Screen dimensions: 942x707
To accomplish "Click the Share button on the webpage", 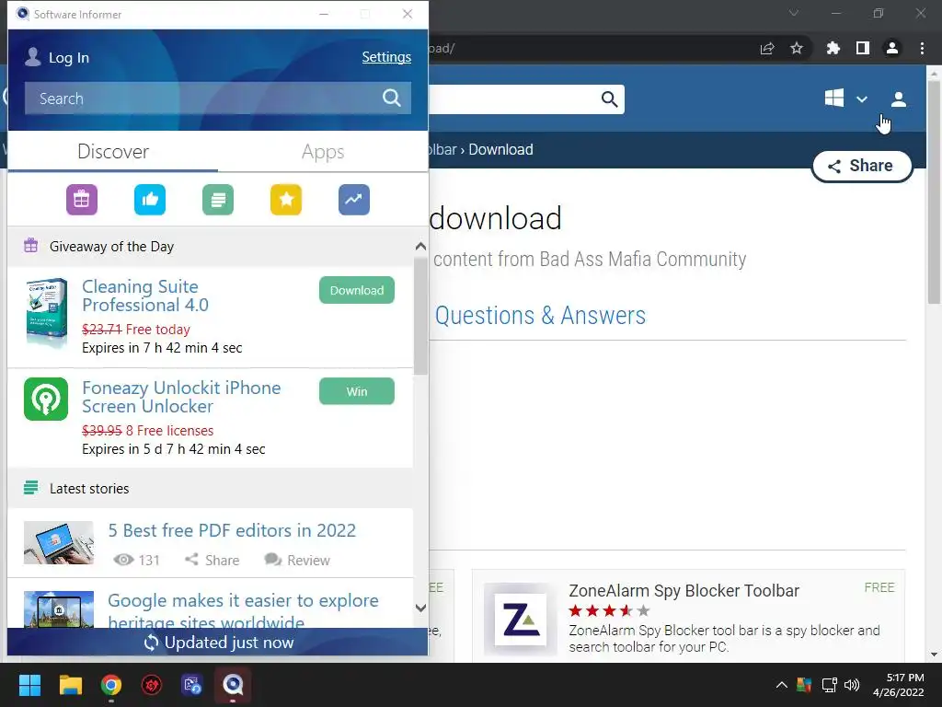I will (x=862, y=166).
